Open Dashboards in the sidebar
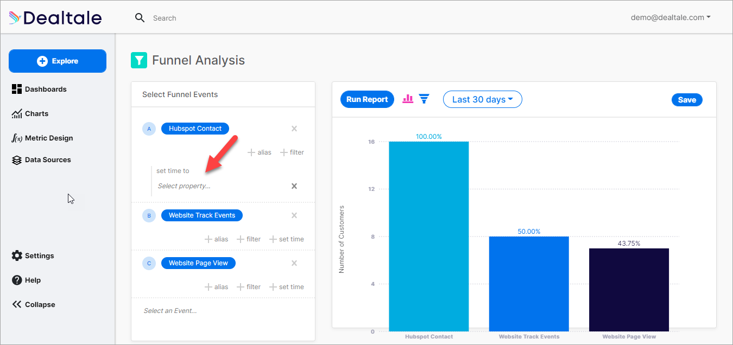733x345 pixels. [x=39, y=89]
